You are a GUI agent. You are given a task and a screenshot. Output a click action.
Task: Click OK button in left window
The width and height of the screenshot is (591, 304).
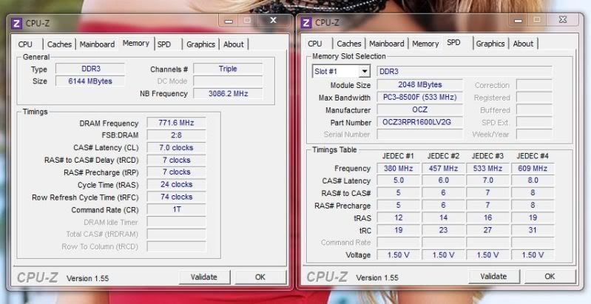(x=260, y=277)
